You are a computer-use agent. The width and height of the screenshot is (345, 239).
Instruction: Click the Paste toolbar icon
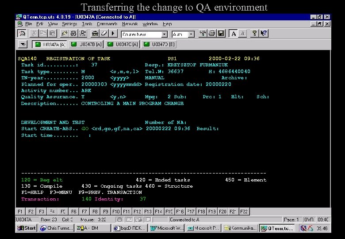[52, 34]
